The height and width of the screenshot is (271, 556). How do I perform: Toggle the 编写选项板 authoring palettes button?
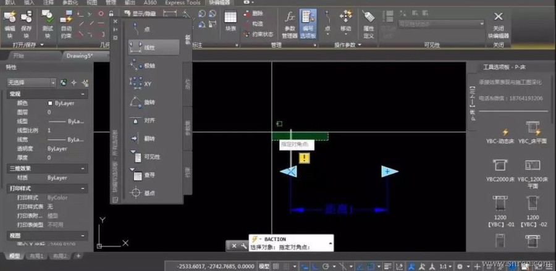point(308,23)
